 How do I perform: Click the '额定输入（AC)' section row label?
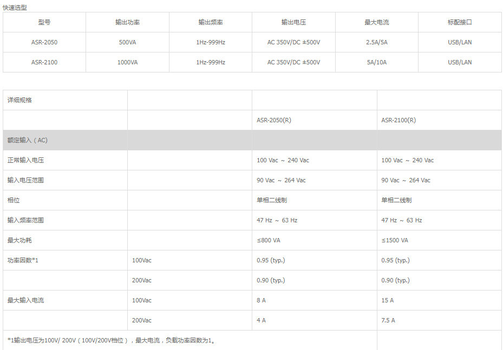[27, 140]
